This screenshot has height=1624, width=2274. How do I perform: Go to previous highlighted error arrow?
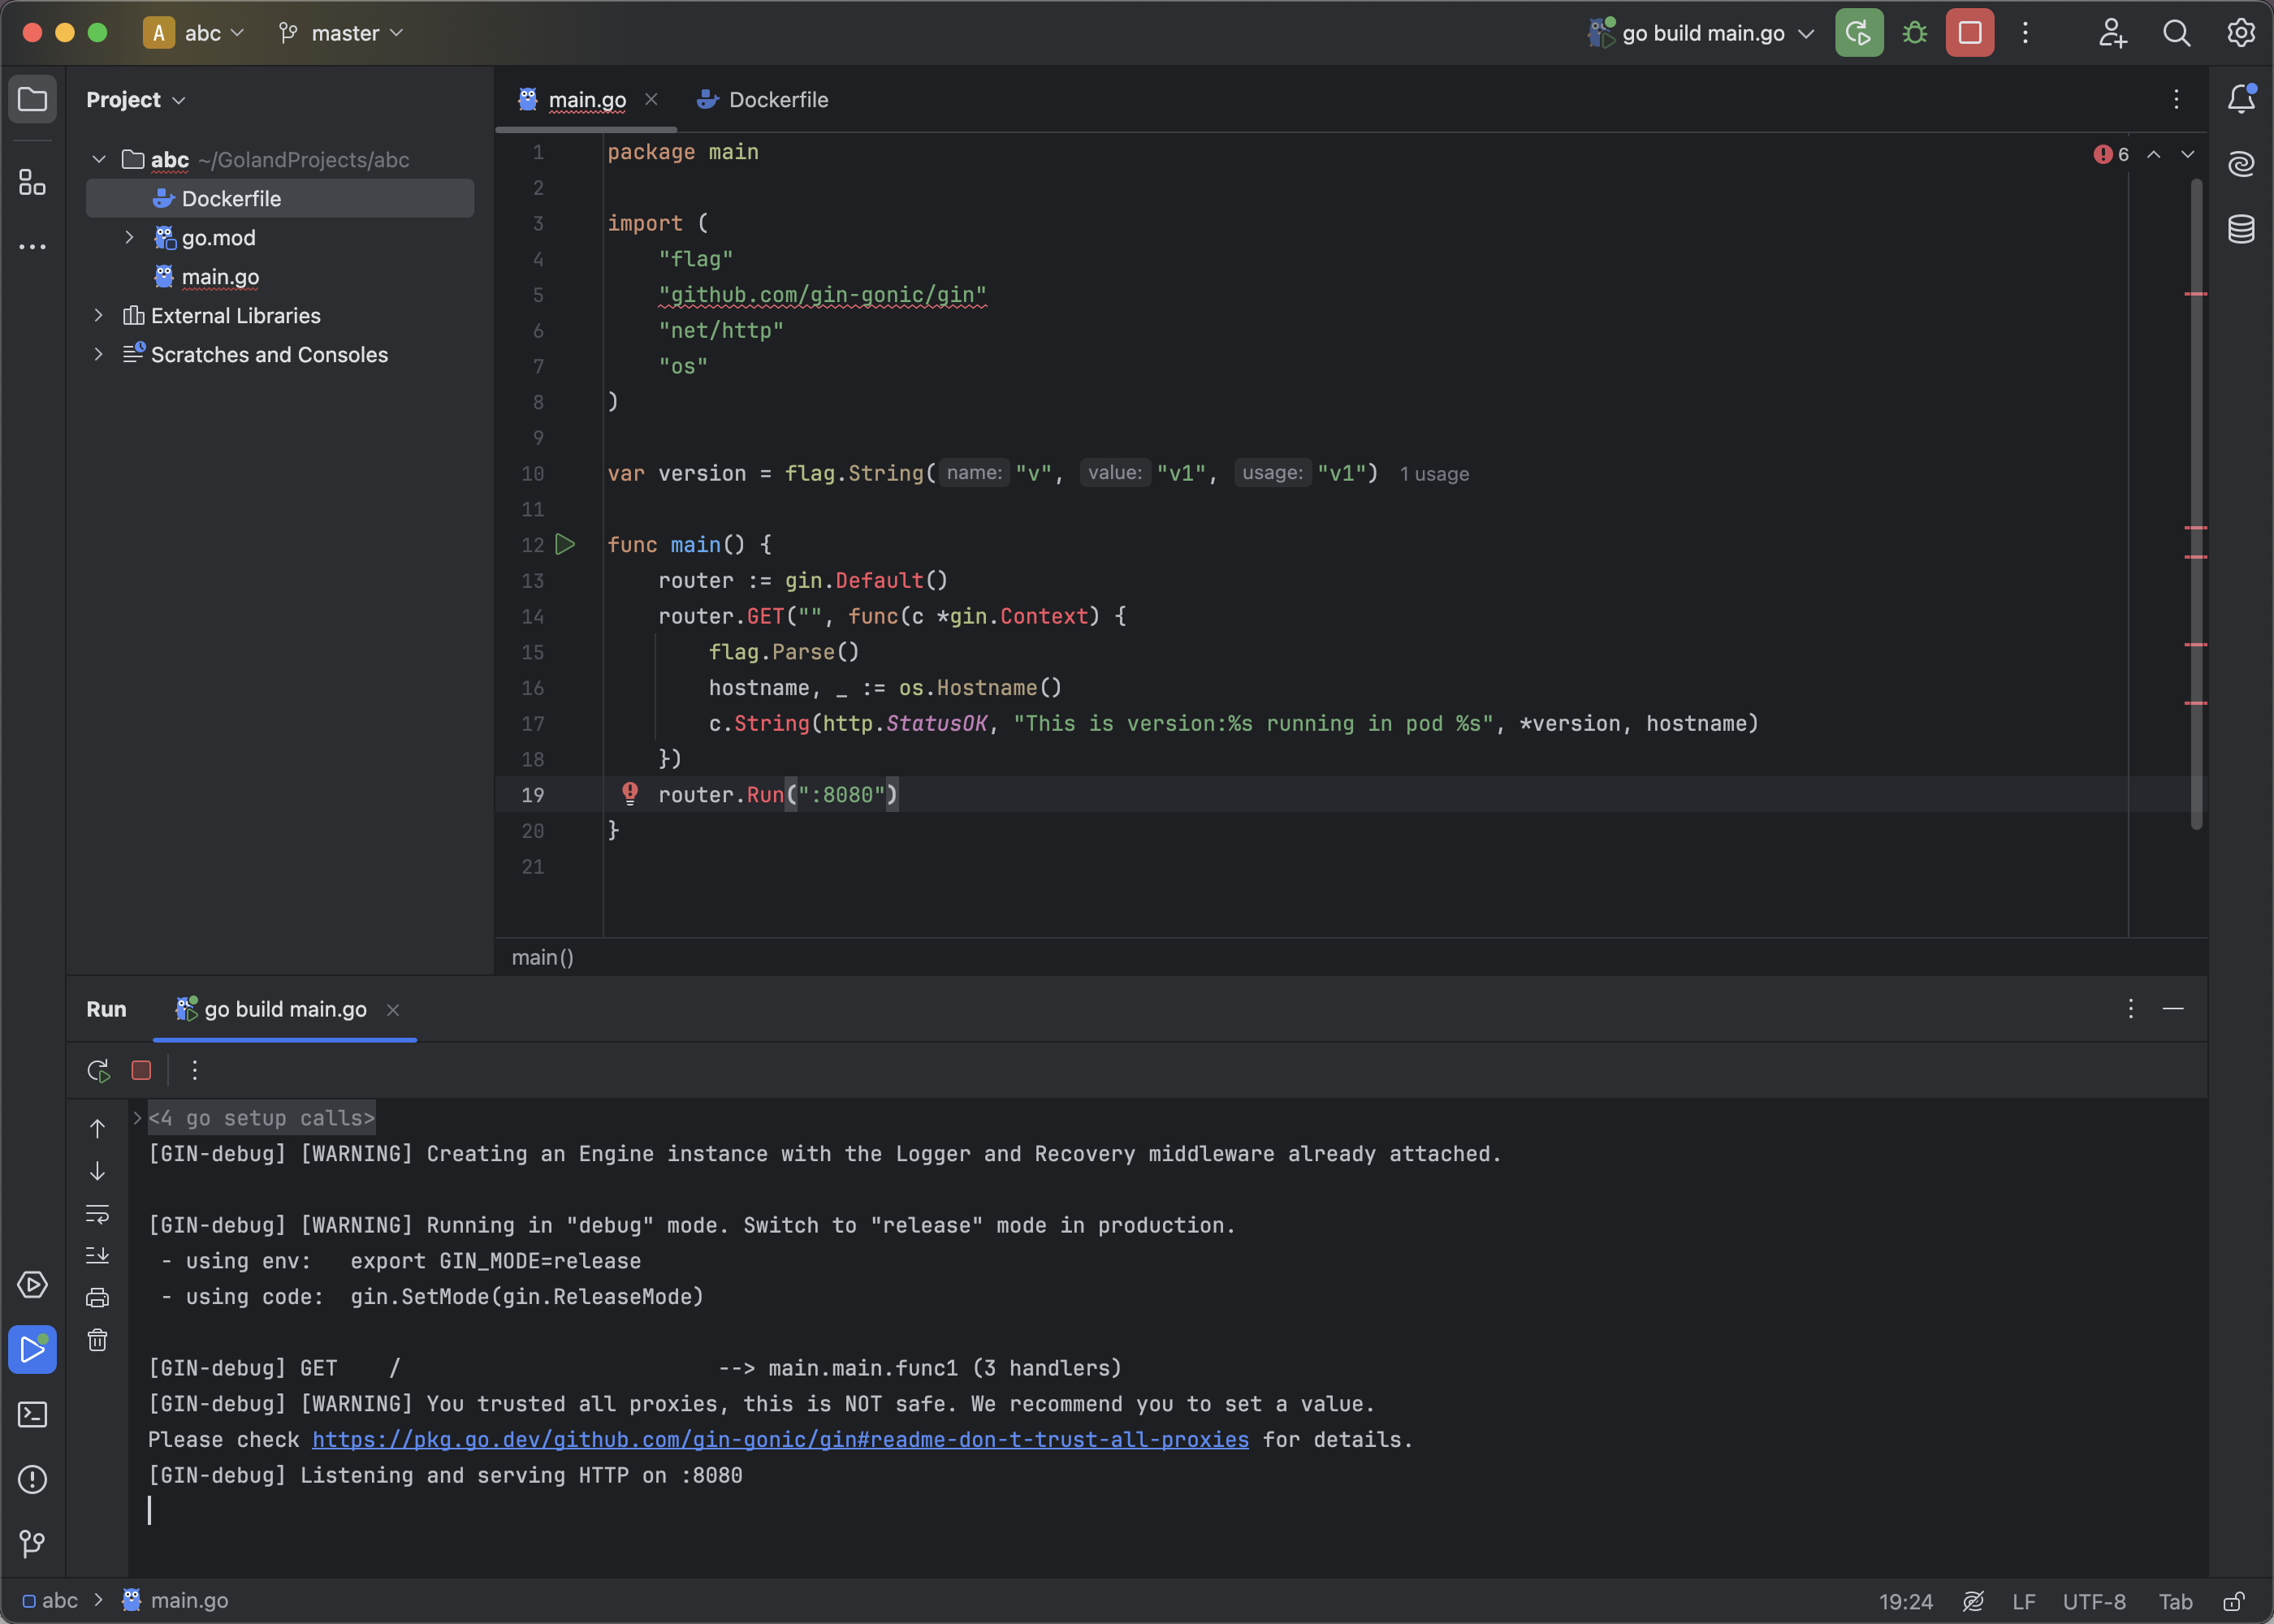[x=2154, y=154]
